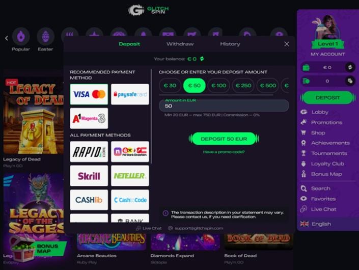Screen dimensions: 359x270
Task: Select the € 30 deposit amount
Action: [170, 86]
